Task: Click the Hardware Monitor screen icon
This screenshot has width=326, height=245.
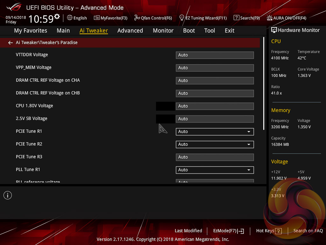Action: click(x=274, y=30)
